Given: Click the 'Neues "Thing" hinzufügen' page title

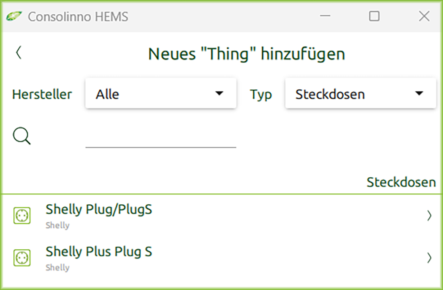Looking at the screenshot, I should pos(246,54).
